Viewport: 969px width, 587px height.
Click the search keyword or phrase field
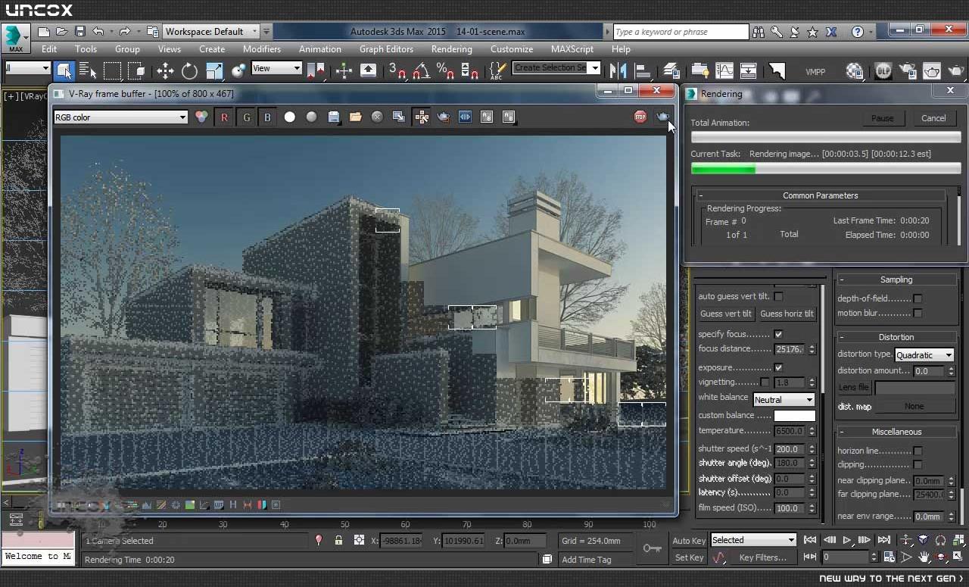tap(681, 32)
